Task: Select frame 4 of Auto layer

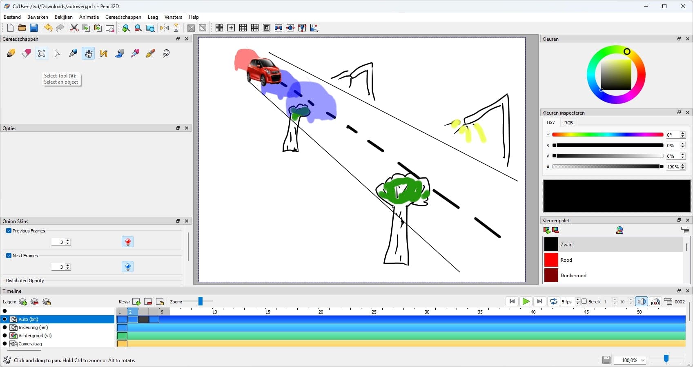Action: pyautogui.click(x=154, y=319)
